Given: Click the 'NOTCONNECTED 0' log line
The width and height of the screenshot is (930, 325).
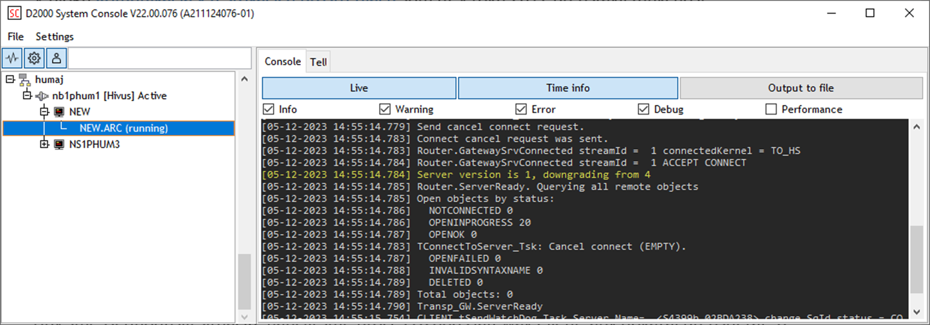Looking at the screenshot, I should pyautogui.click(x=387, y=210).
